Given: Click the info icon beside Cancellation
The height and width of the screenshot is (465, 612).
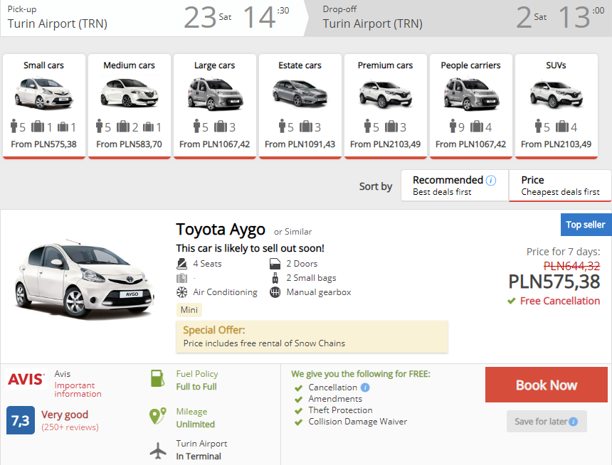Looking at the screenshot, I should pyautogui.click(x=365, y=387).
